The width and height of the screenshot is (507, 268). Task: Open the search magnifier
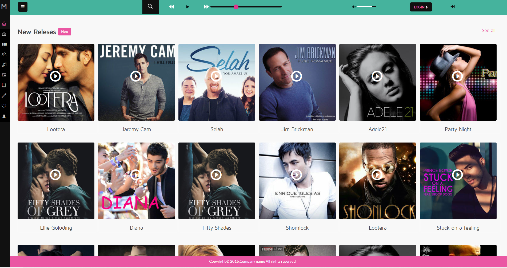150,6
